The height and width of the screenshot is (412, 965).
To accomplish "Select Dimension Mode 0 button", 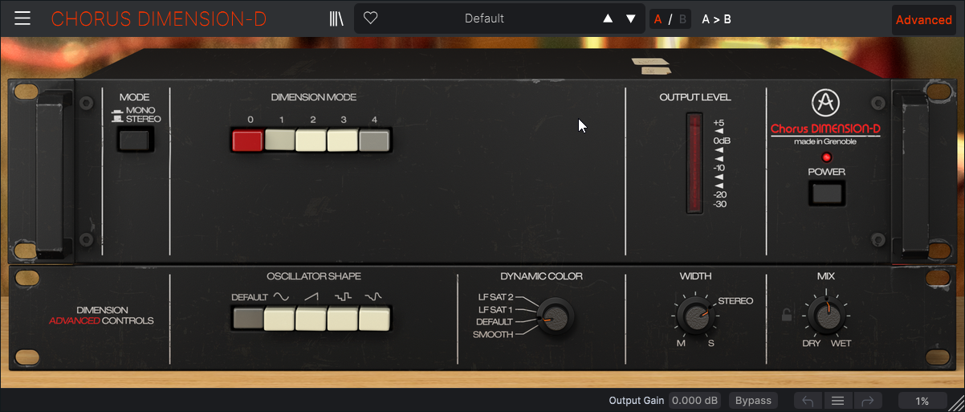I will [x=247, y=141].
